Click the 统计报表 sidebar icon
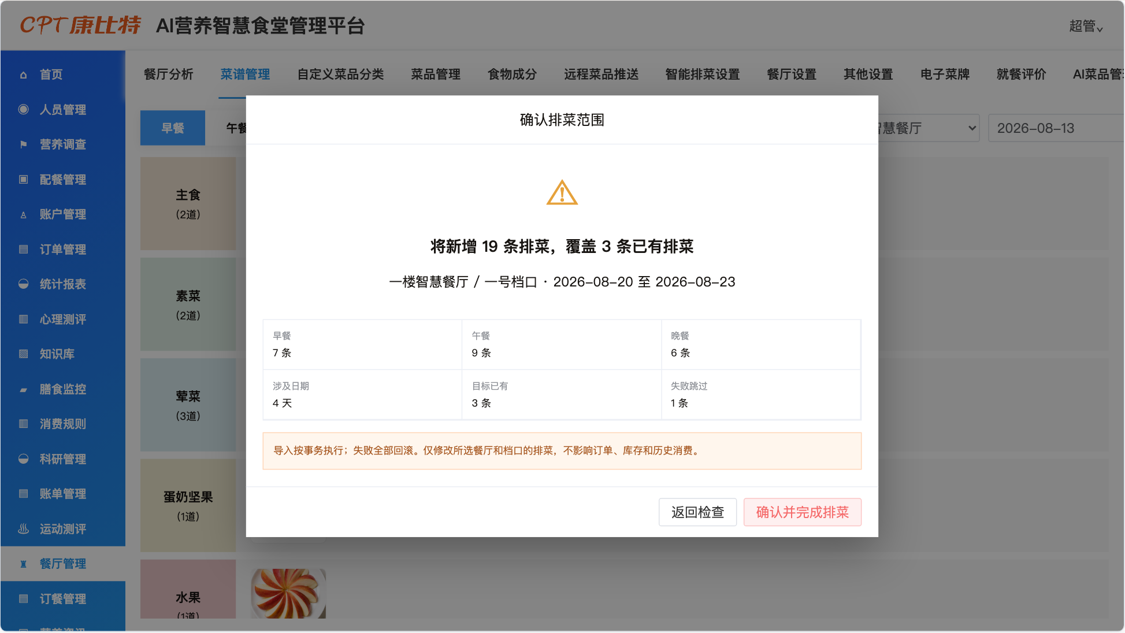The image size is (1125, 633). [23, 284]
